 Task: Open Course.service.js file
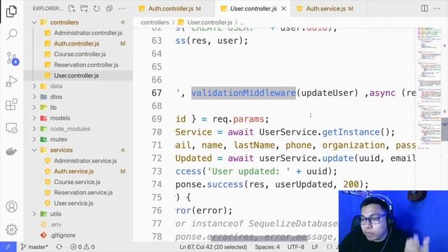pos(78,182)
